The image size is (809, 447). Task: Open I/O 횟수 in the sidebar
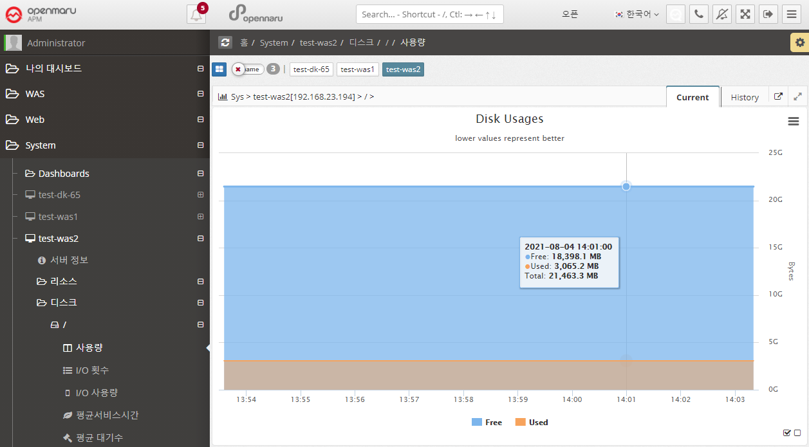pos(92,370)
